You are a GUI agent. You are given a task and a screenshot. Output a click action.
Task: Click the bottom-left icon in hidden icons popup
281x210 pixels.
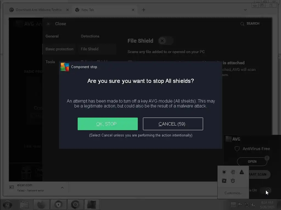pos(224,181)
